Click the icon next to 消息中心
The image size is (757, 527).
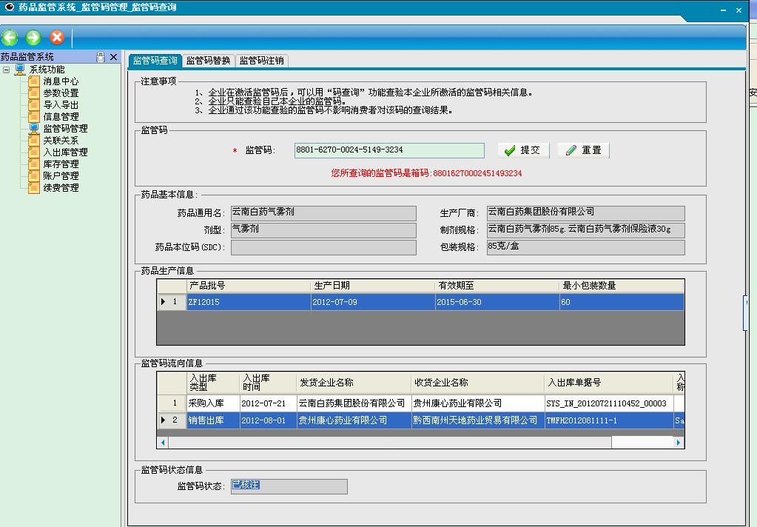coord(34,81)
